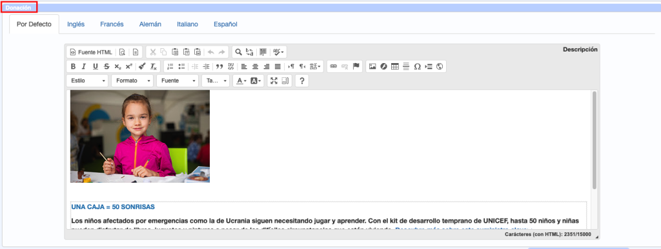Toggle italic text formatting
The image size is (661, 249).
tap(84, 66)
